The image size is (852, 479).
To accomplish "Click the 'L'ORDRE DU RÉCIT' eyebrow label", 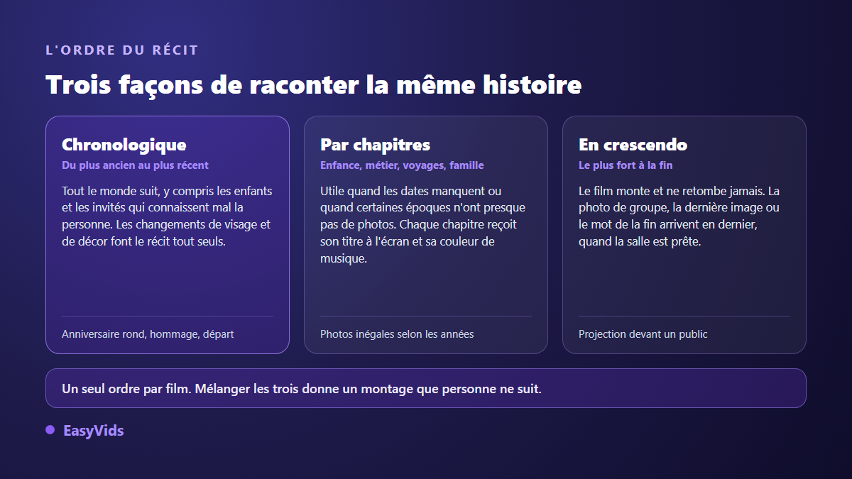I will tap(122, 50).
